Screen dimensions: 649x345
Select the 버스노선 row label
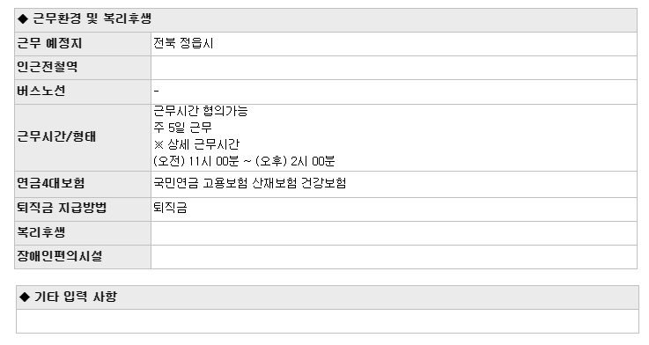click(x=83, y=92)
